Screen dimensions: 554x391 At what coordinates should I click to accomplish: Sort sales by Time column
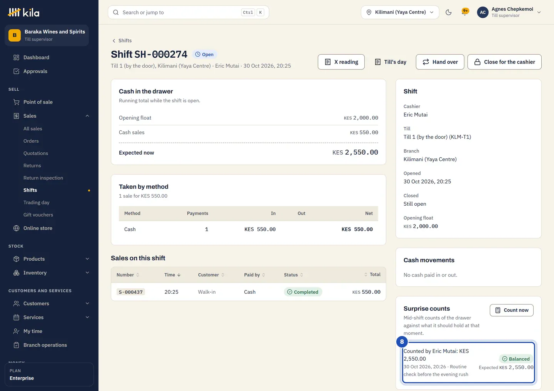(x=172, y=275)
